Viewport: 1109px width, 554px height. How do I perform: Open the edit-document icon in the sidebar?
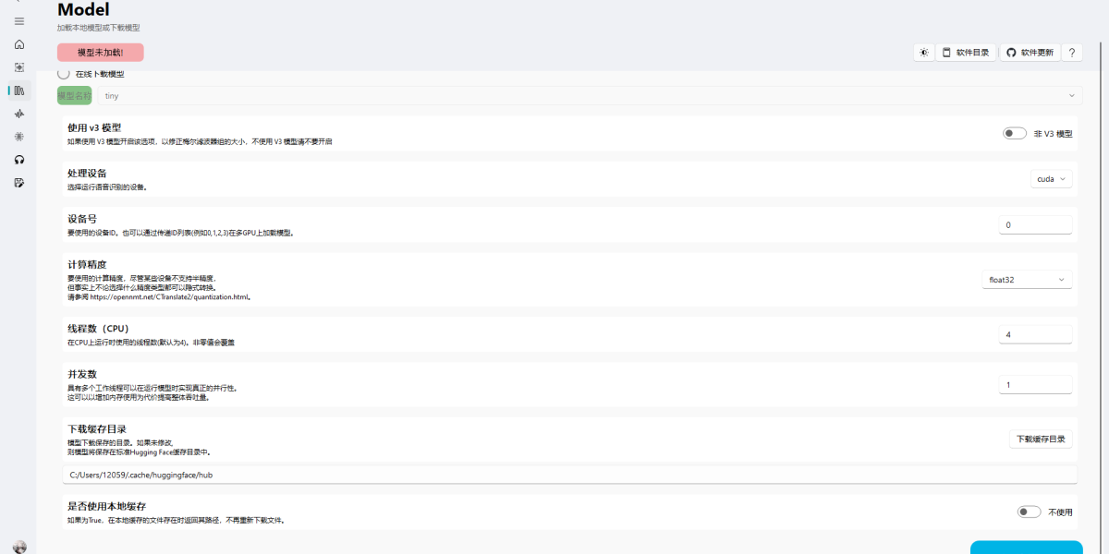[19, 183]
